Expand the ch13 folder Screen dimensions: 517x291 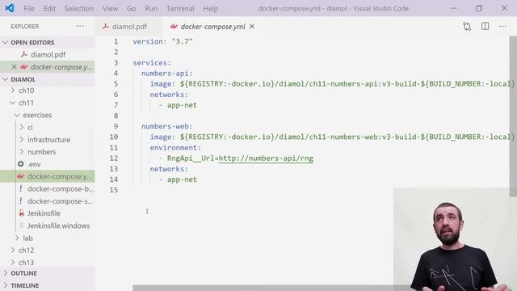tap(26, 262)
